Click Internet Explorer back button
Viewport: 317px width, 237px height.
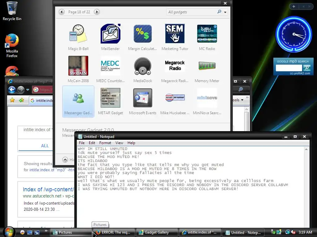12,89
